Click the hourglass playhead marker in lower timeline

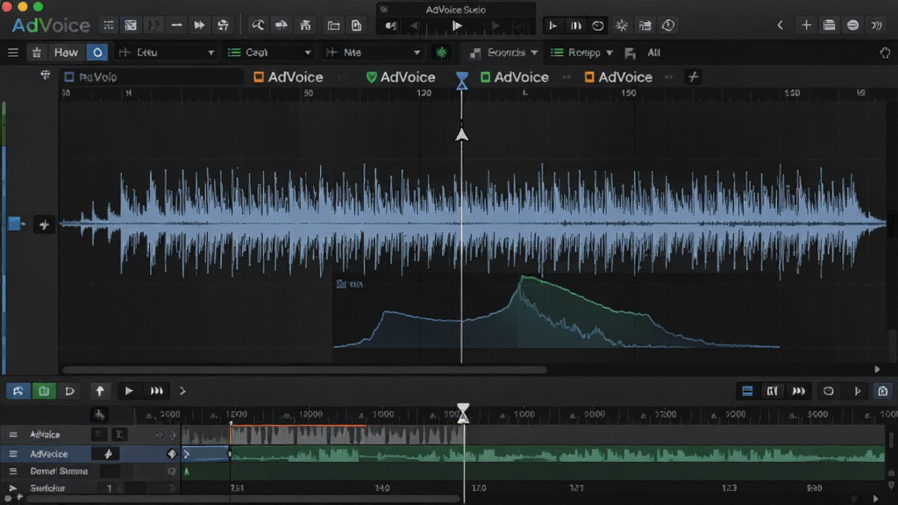click(463, 414)
